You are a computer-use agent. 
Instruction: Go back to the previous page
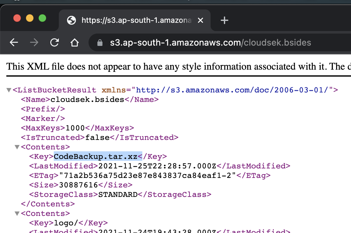click(x=14, y=42)
